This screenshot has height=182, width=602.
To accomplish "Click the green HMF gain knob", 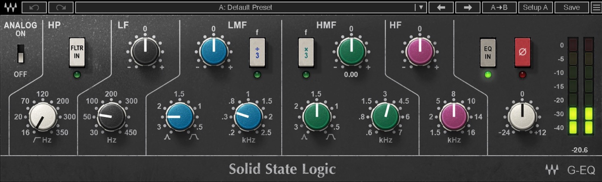I will click(x=351, y=51).
